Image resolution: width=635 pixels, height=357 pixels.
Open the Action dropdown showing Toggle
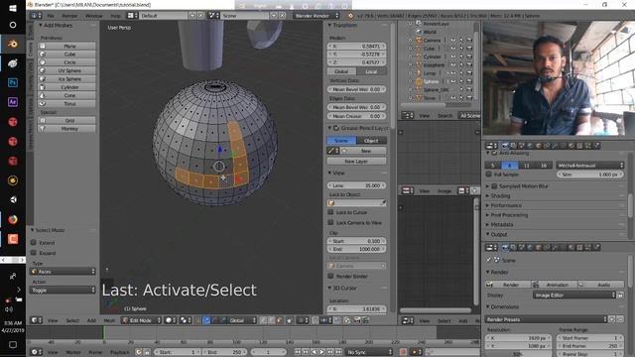pyautogui.click(x=63, y=290)
